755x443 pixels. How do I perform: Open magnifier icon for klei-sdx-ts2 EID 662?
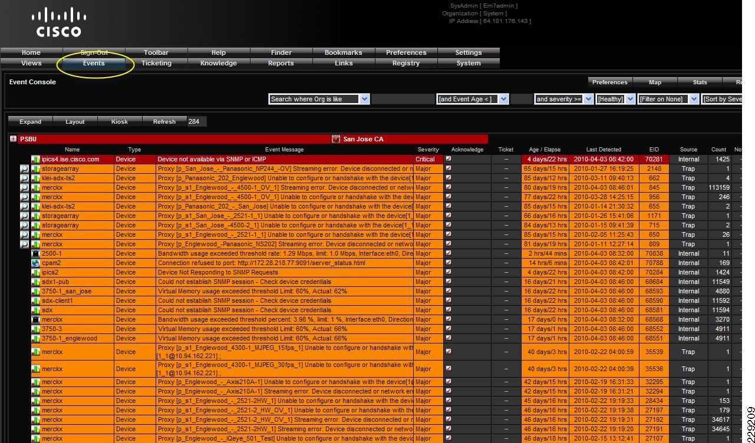pos(24,178)
